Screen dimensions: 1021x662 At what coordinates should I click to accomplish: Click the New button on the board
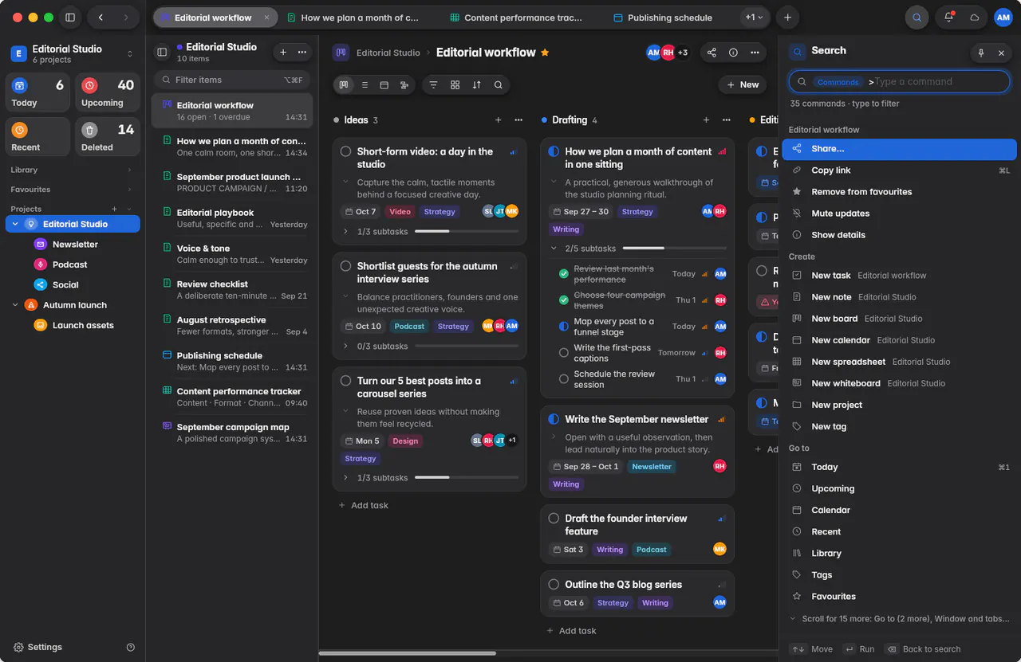pyautogui.click(x=743, y=84)
